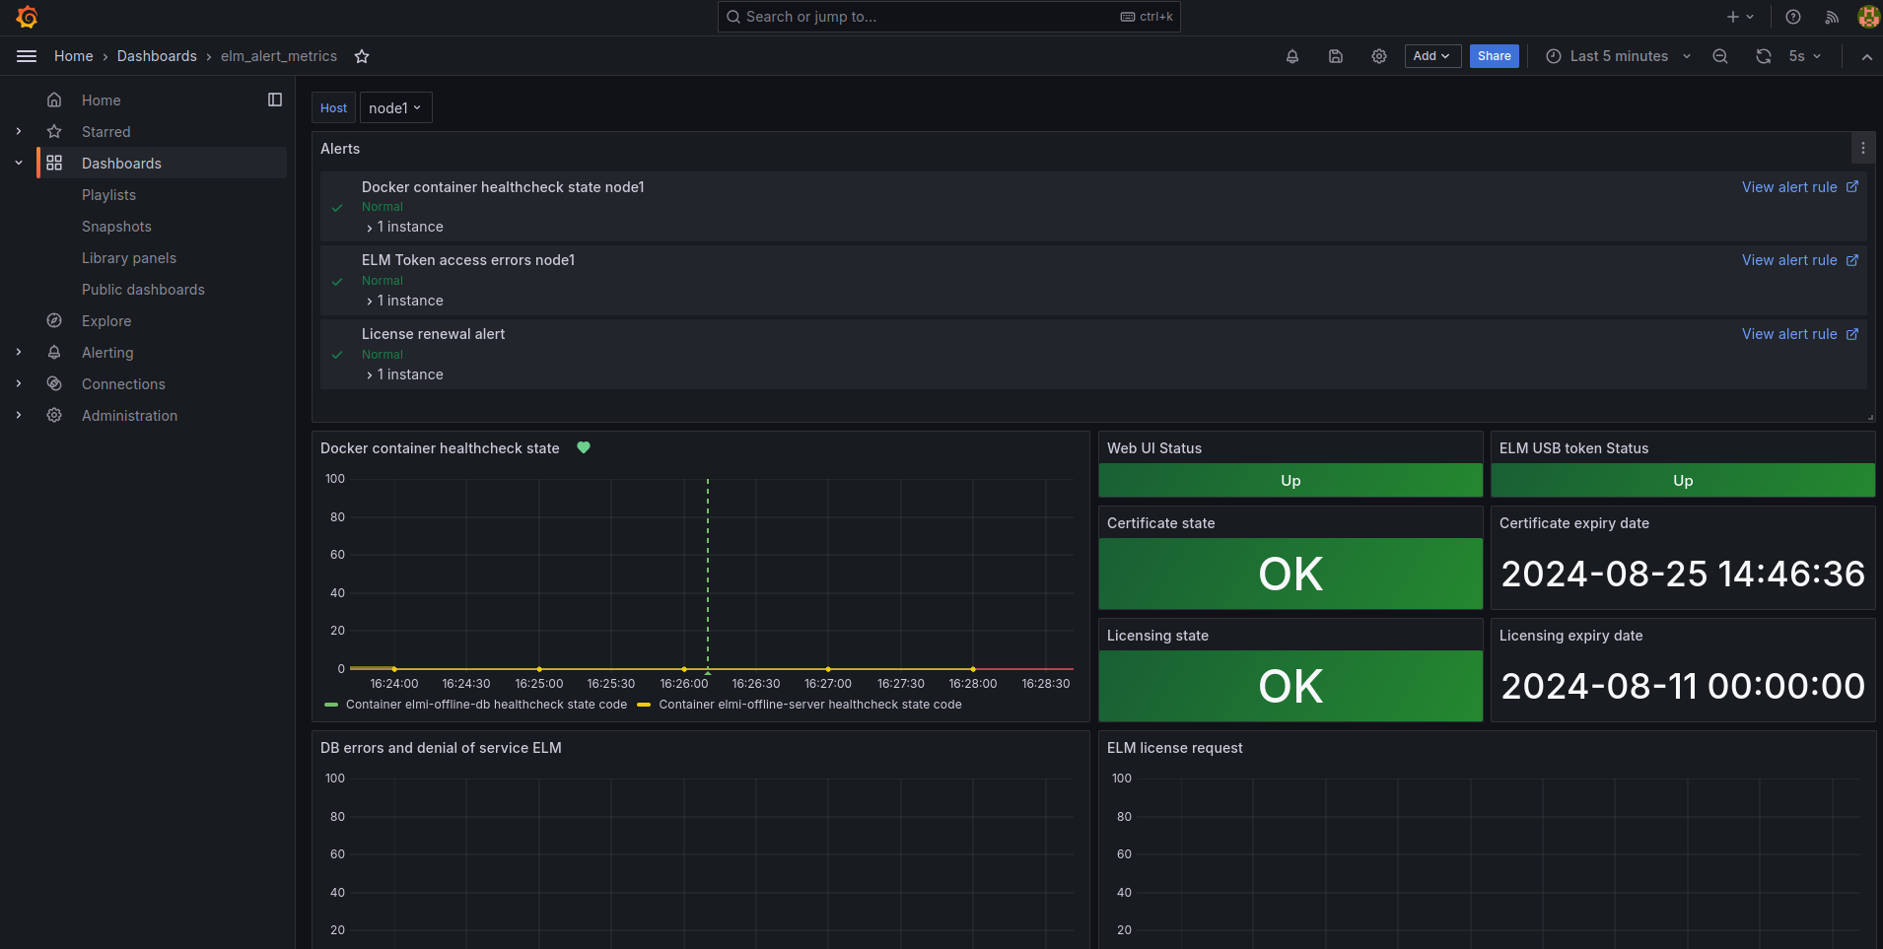Viewport: 1883px width, 949px height.
Task: Open the 5s refresh interval dropdown
Action: click(1805, 56)
